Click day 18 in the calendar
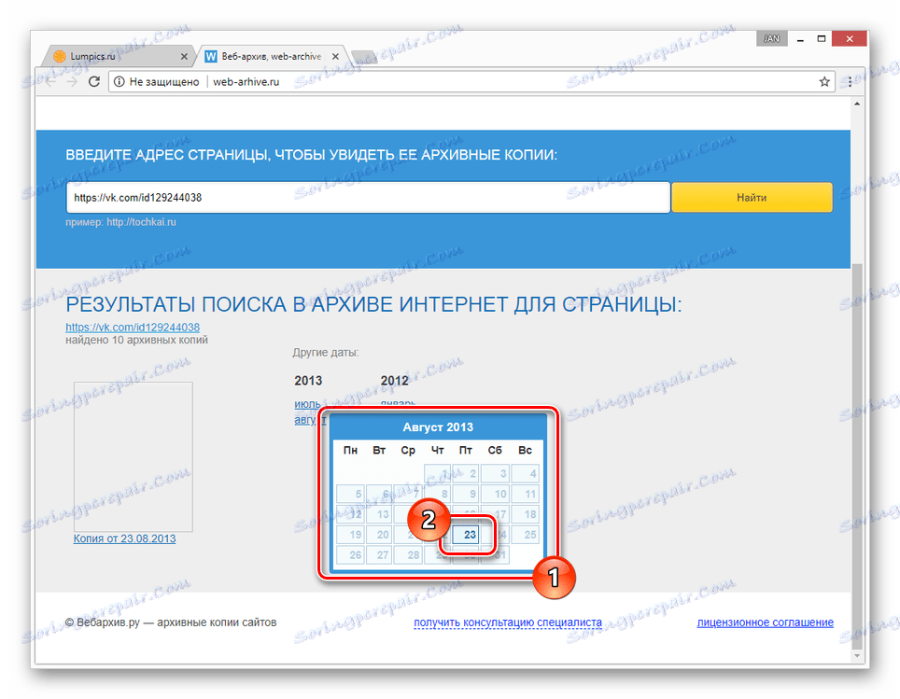Screen dimensions: 900x699 click(526, 513)
